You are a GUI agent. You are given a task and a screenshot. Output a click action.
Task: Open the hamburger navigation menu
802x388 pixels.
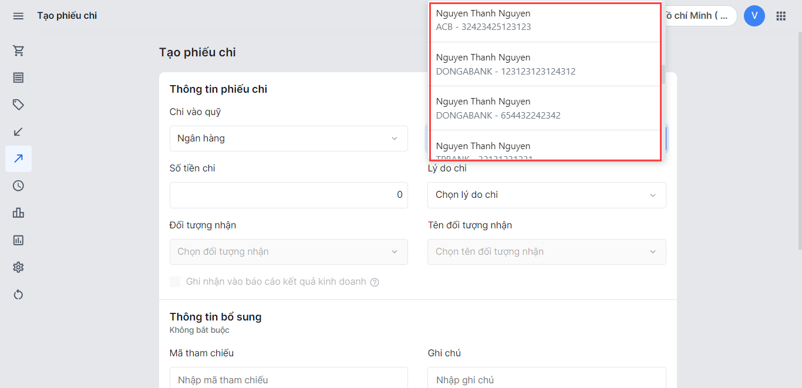coord(18,16)
